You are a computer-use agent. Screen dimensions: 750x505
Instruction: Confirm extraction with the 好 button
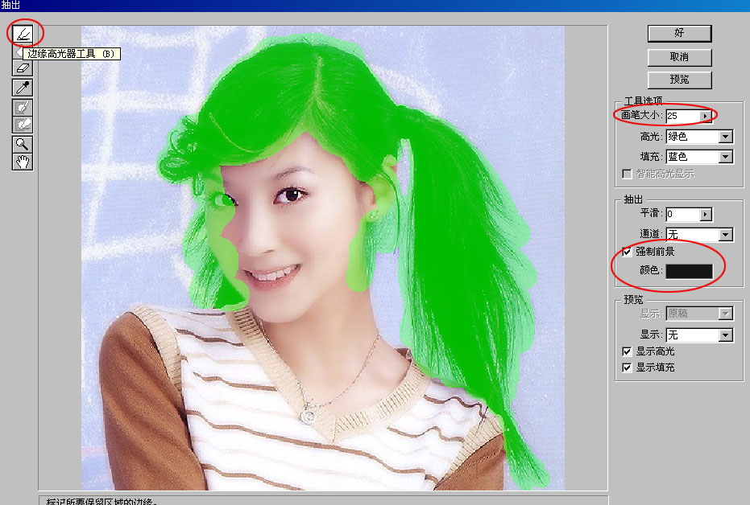tap(679, 34)
